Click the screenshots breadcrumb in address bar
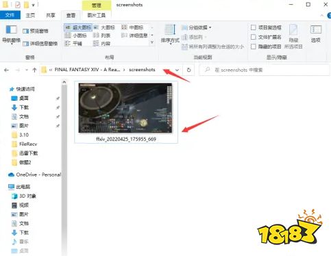The image size is (331, 256). coord(142,70)
